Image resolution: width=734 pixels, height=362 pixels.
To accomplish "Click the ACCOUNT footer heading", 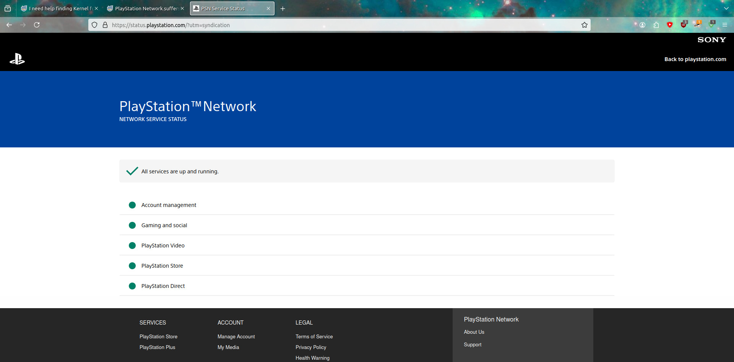I will (231, 323).
